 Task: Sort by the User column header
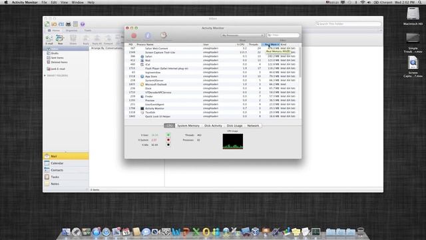218,45
